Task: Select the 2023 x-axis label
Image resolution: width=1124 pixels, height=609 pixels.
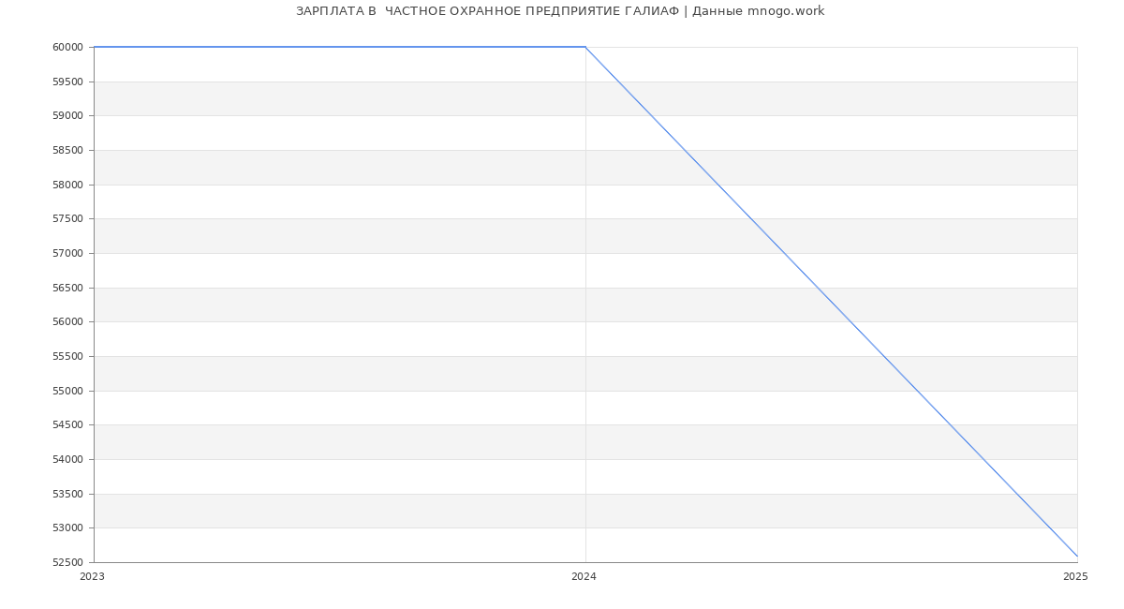Action: point(93,577)
